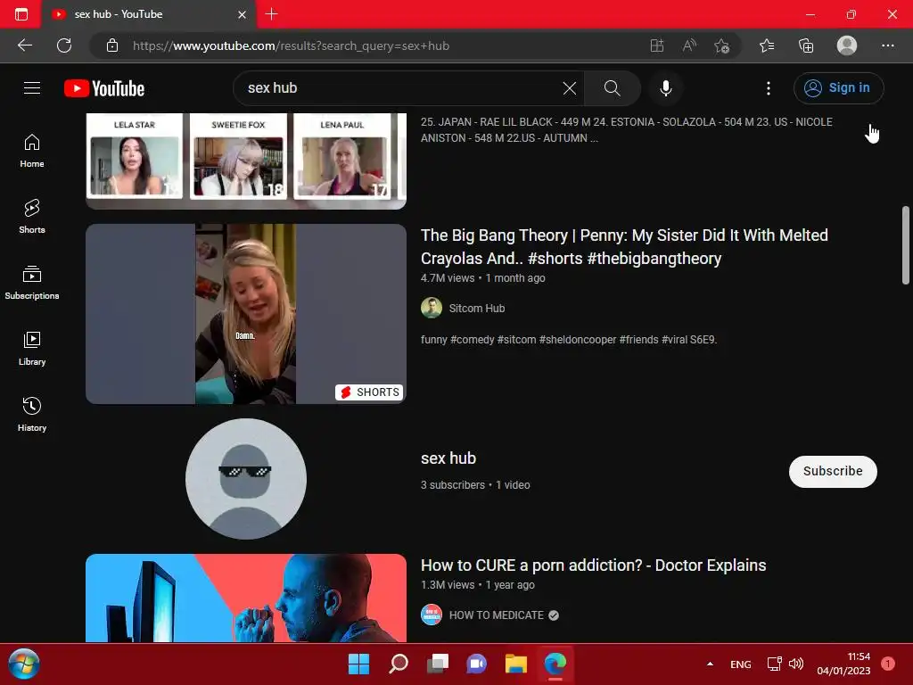Open Shorts in the sidebar
Image resolution: width=913 pixels, height=685 pixels.
pos(32,217)
